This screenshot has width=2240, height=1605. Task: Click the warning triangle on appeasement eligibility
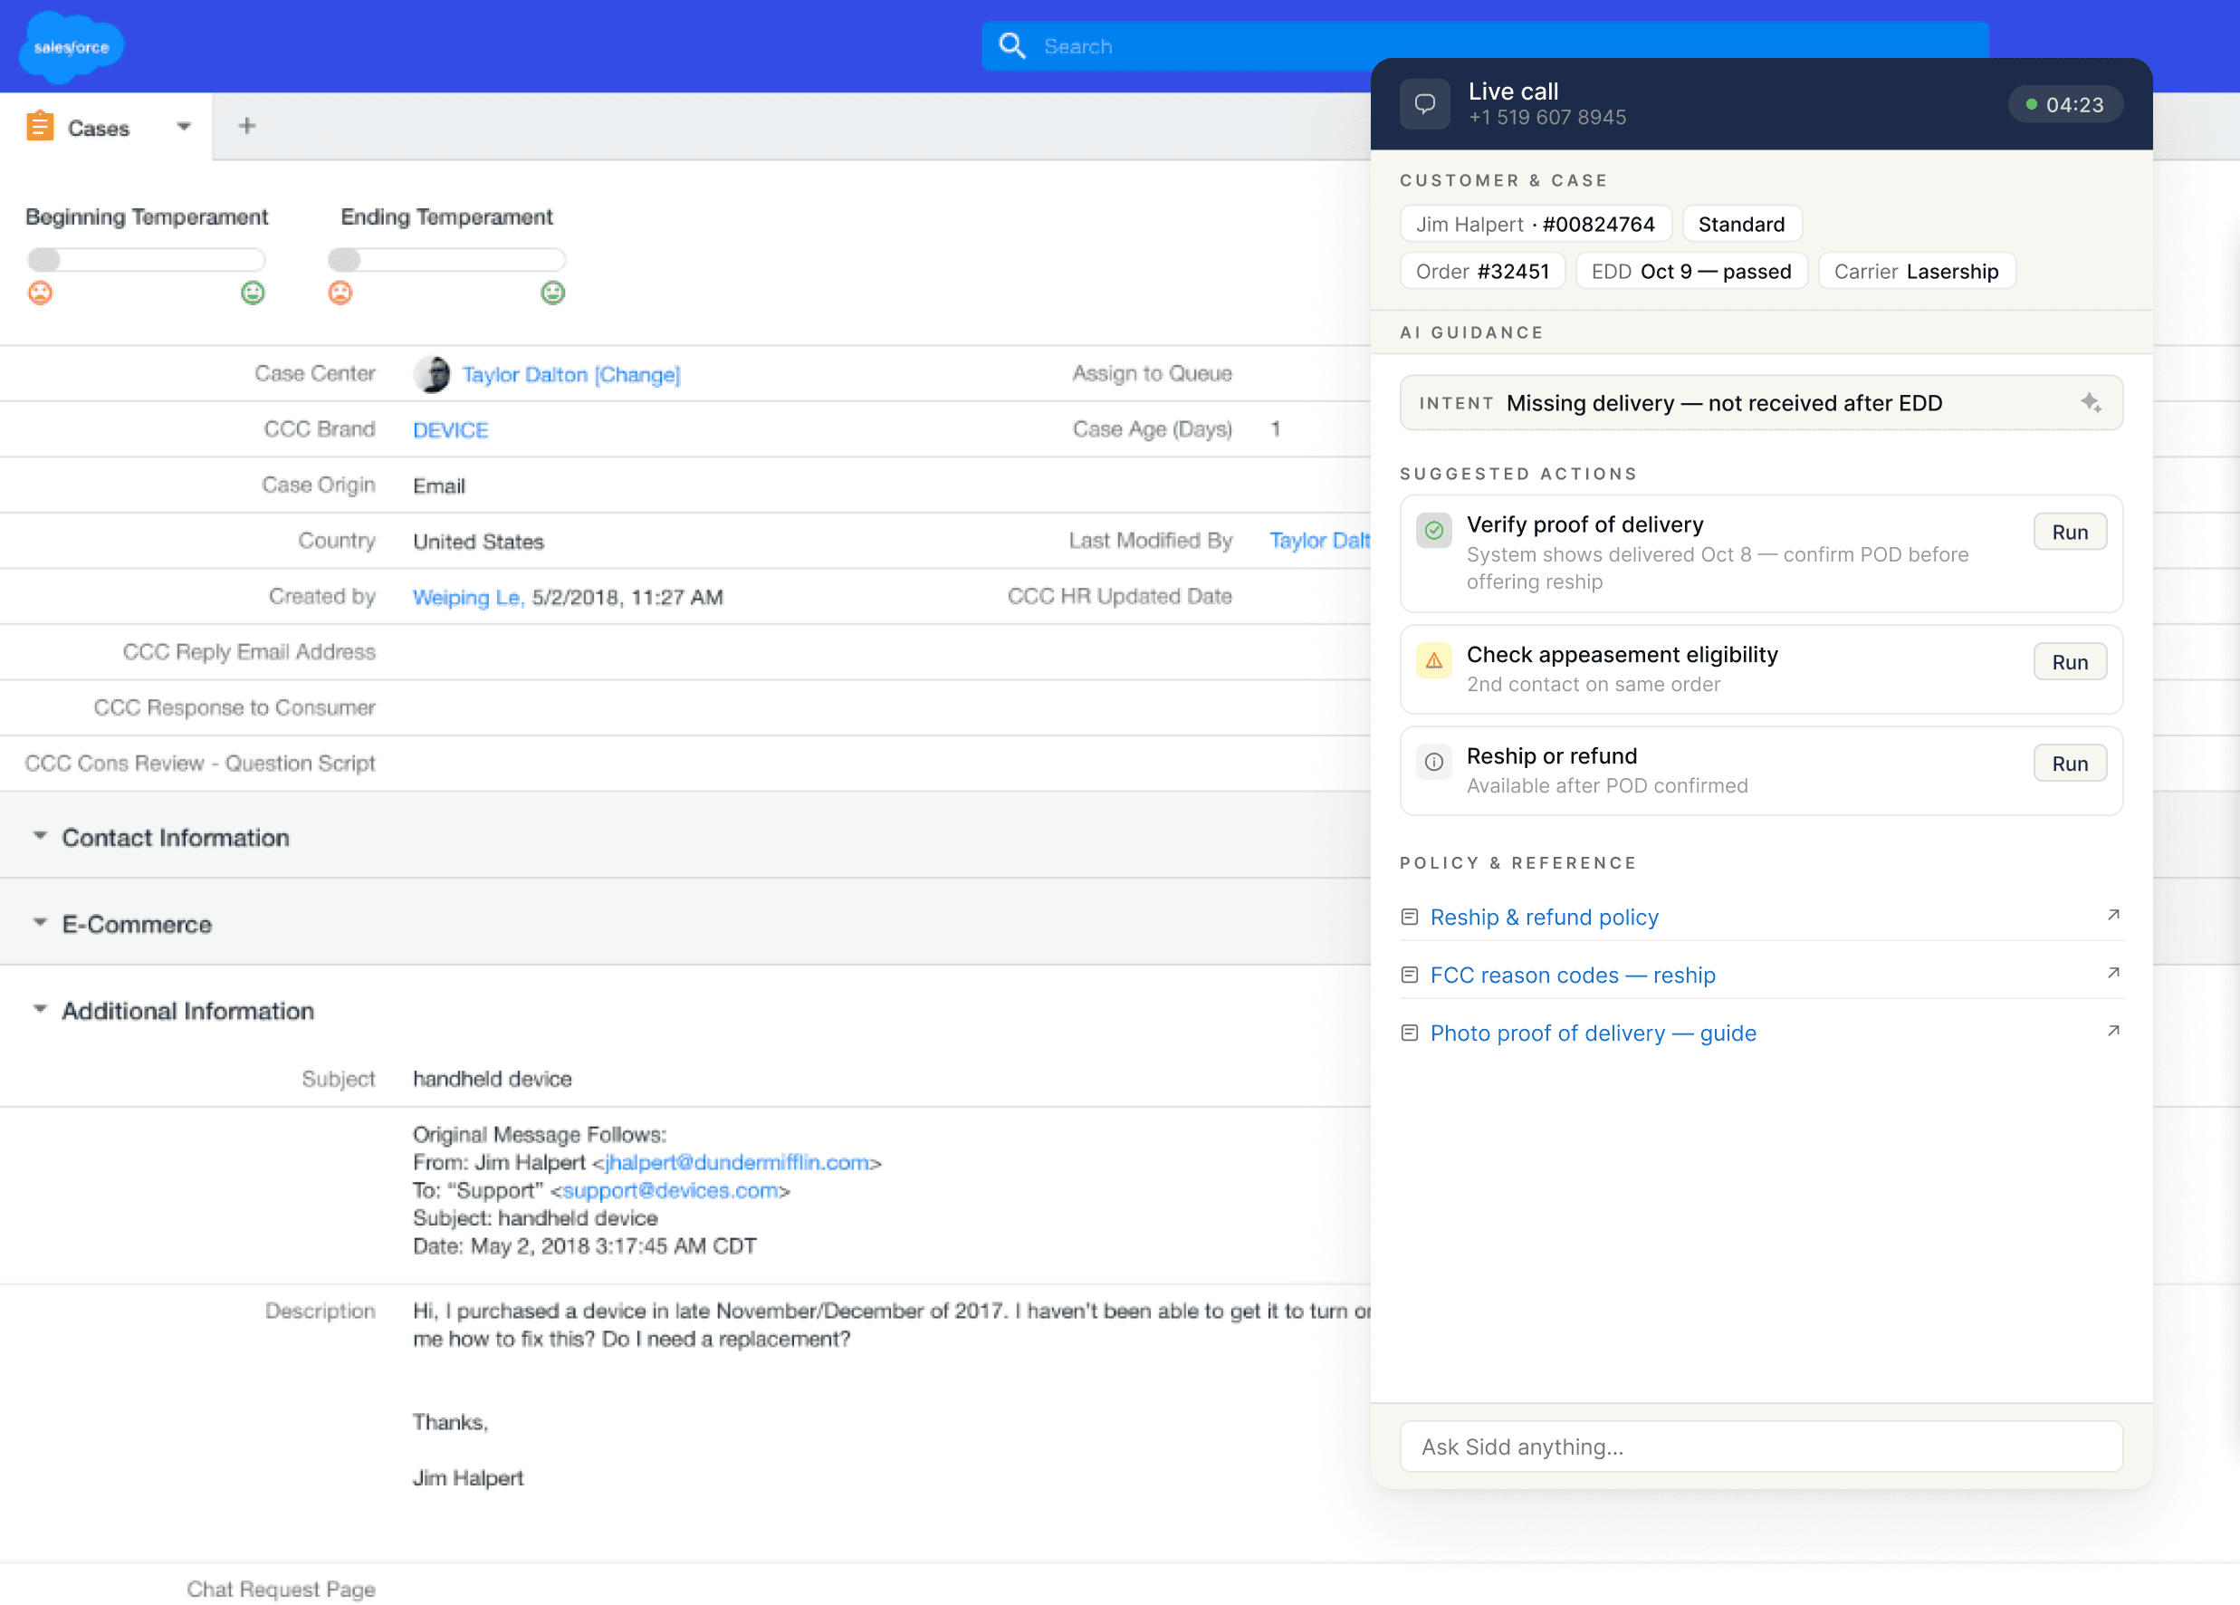[1433, 661]
